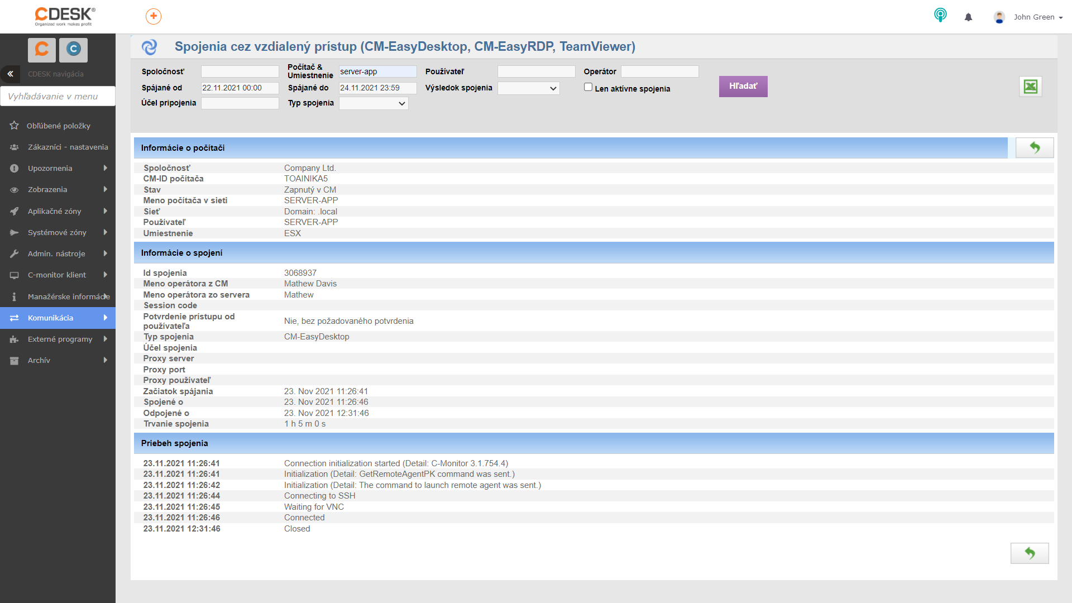This screenshot has width=1072, height=603.
Task: Click the Systémové zóny icon
Action: pos(14,232)
